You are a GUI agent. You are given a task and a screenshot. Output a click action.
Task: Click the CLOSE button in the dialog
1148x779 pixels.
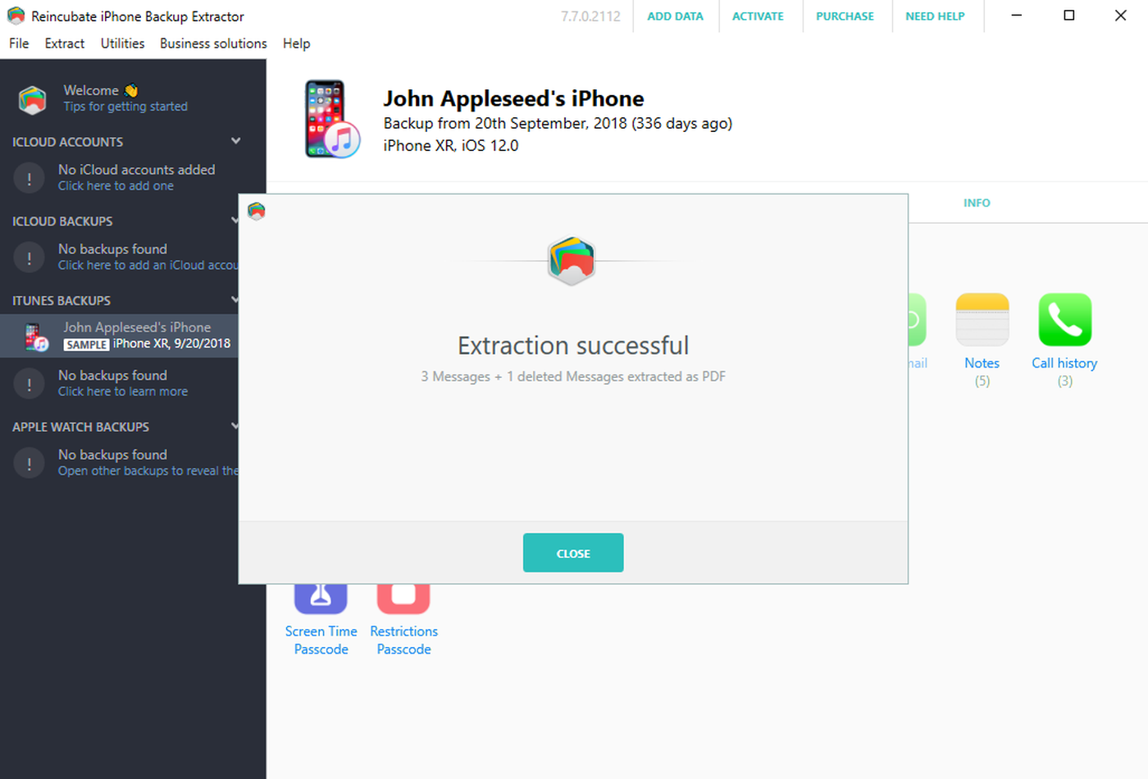click(x=572, y=553)
